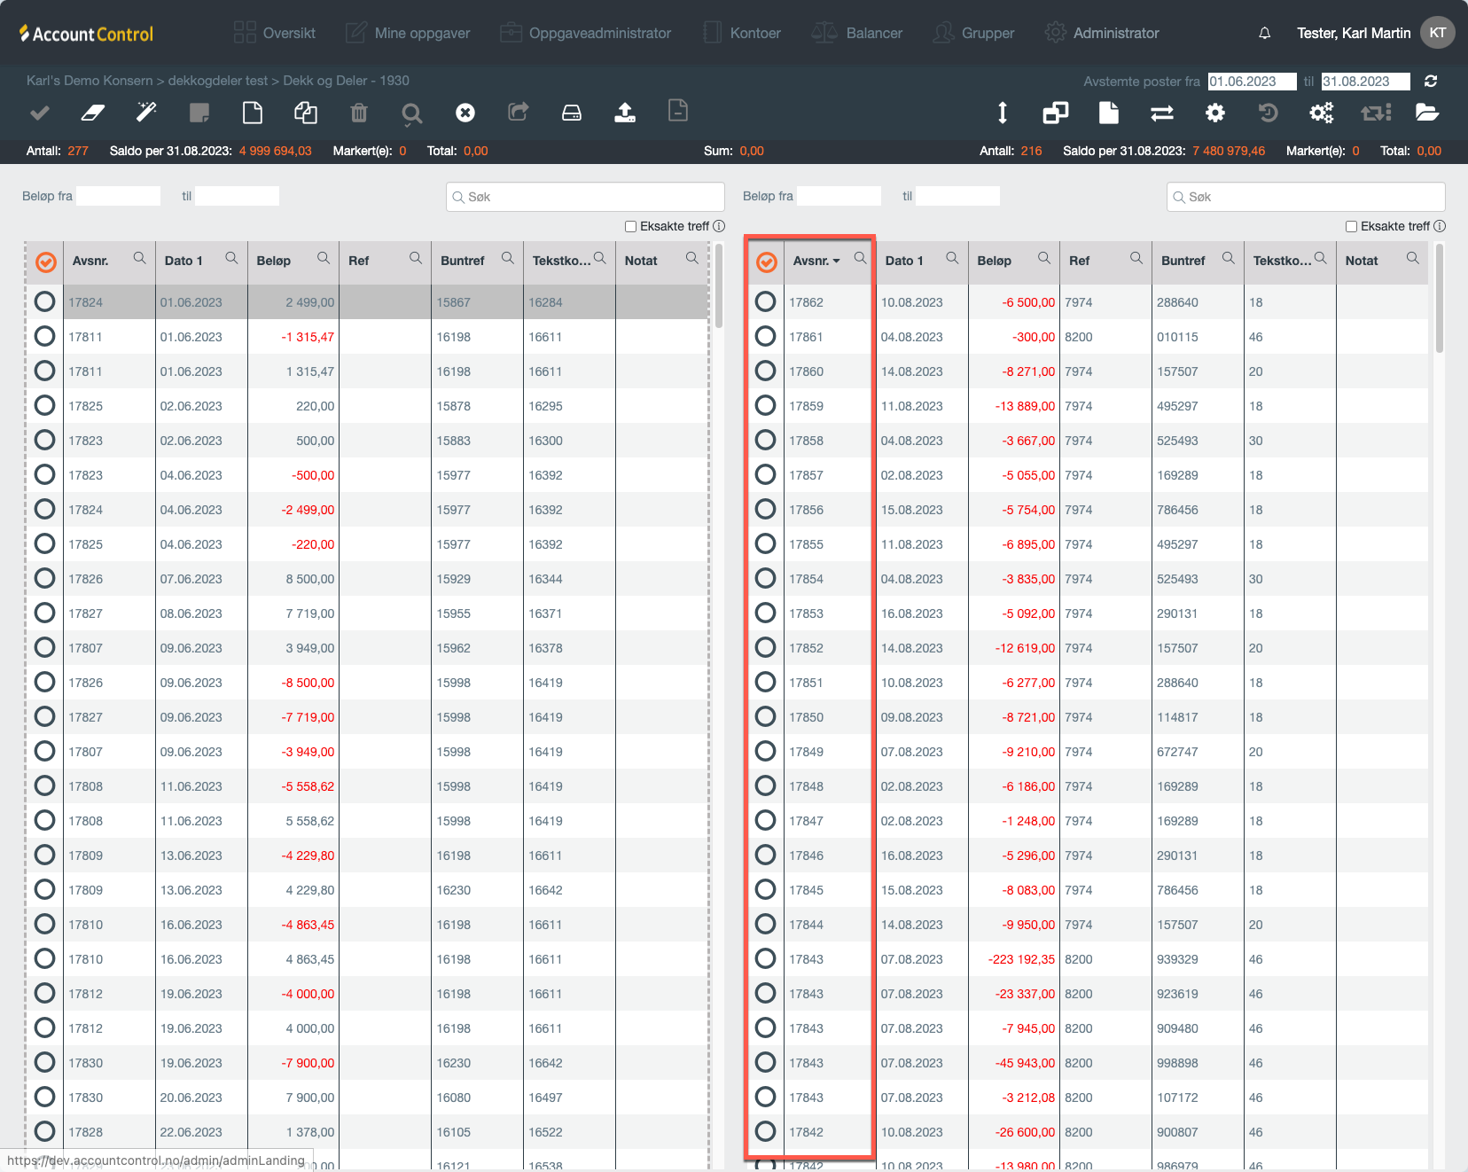Select the row circle for Avsnr. 17862
The height and width of the screenshot is (1172, 1468).
(766, 302)
